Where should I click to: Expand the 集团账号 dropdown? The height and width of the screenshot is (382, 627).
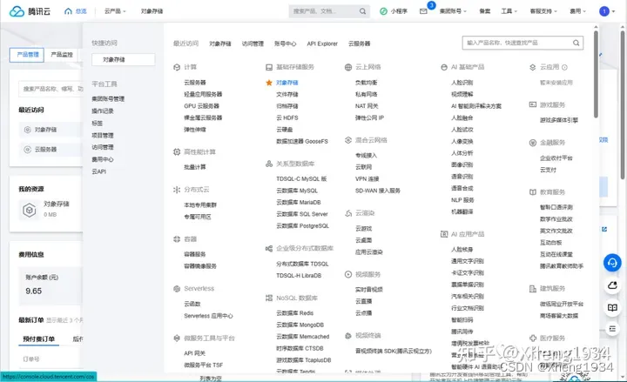(453, 11)
